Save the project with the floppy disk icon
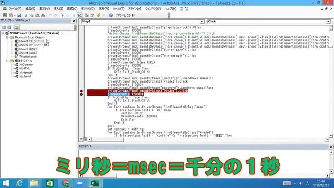Viewport: 334px width, 188px height. [x=19, y=15]
